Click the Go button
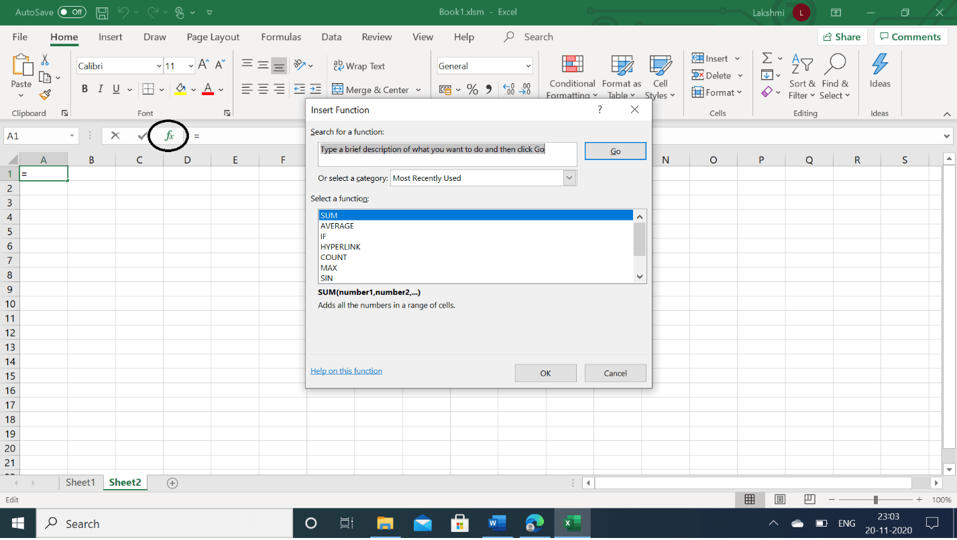Viewport: 957px width, 540px height. [614, 151]
